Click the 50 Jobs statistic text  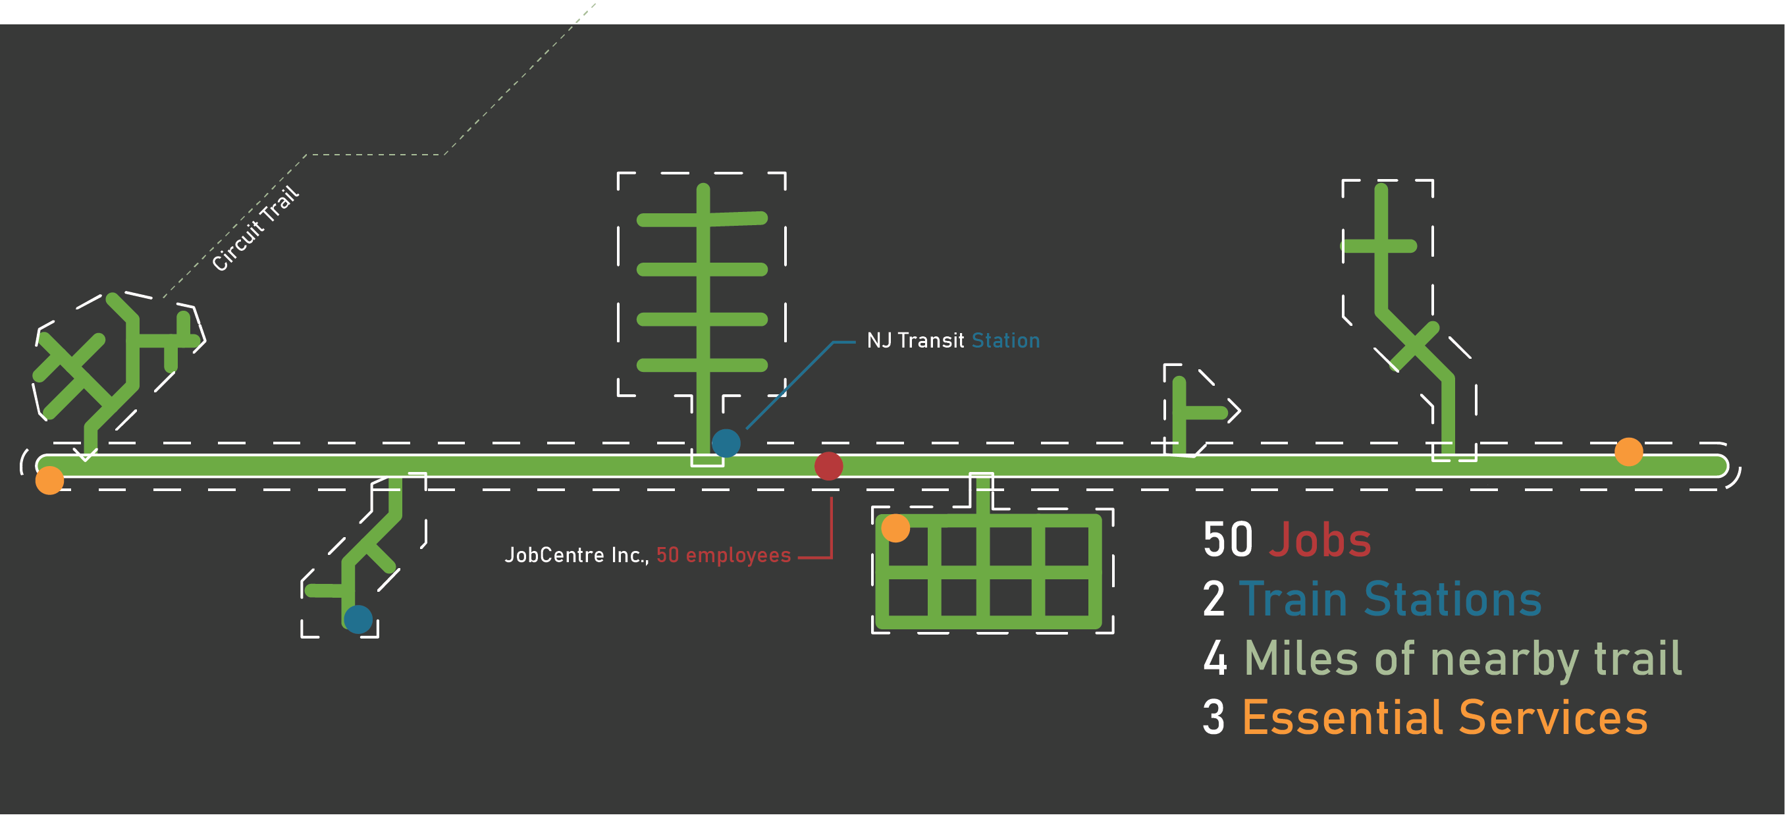[1286, 540]
